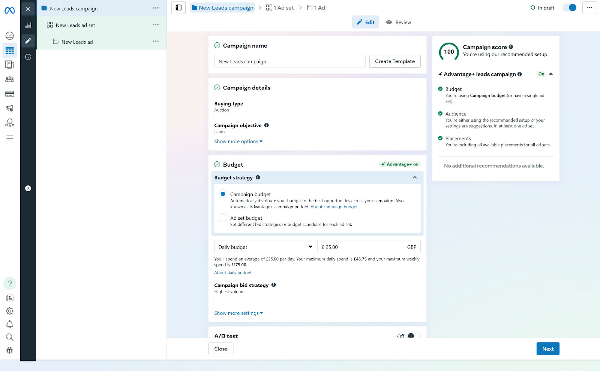Expand Show more settings in Budget
The height and width of the screenshot is (371, 600).
coord(238,313)
